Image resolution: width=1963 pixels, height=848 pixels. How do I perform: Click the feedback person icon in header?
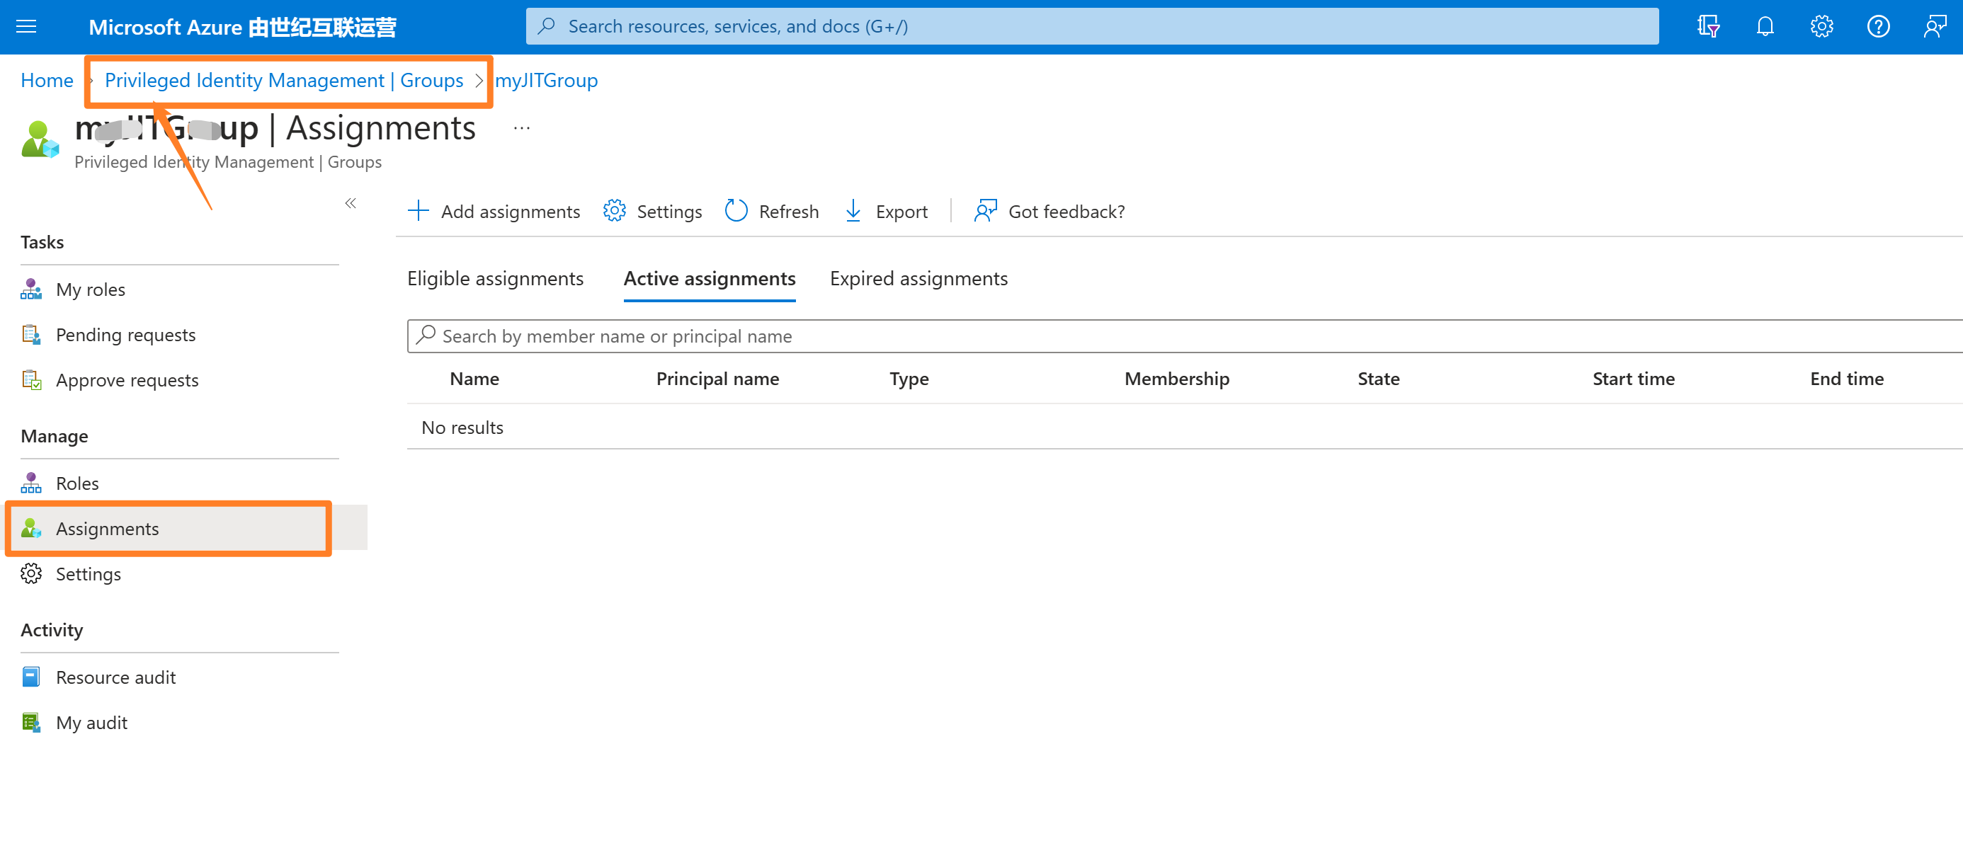[1934, 27]
